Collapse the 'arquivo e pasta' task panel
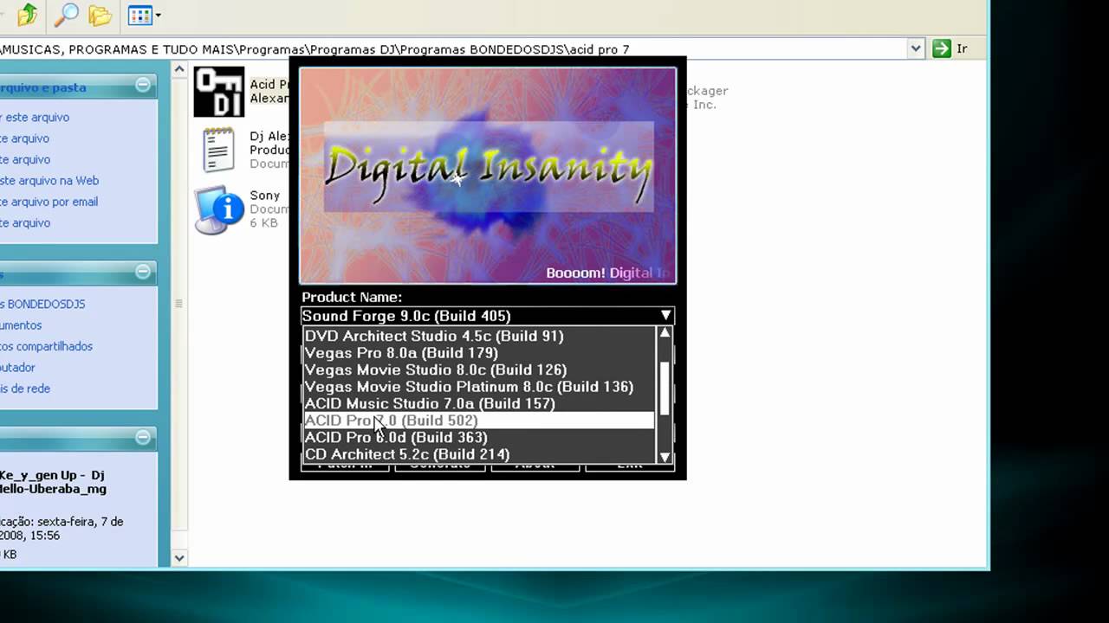Image resolution: width=1109 pixels, height=623 pixels. 143,85
